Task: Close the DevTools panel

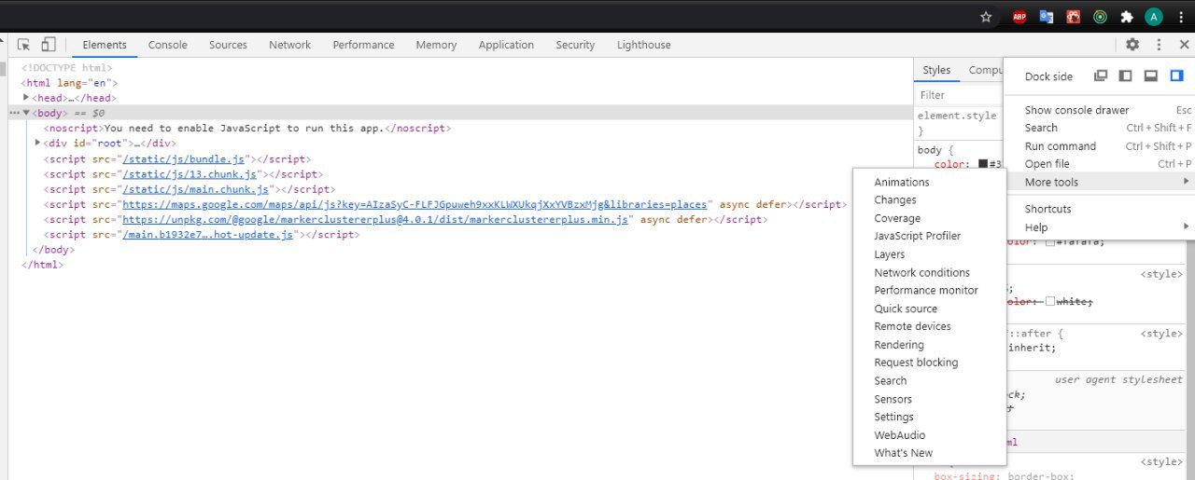Action: tap(1184, 45)
